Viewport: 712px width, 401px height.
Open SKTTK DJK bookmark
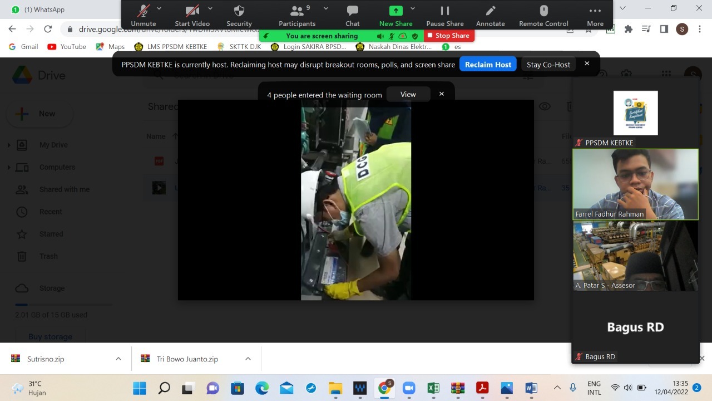(x=239, y=47)
